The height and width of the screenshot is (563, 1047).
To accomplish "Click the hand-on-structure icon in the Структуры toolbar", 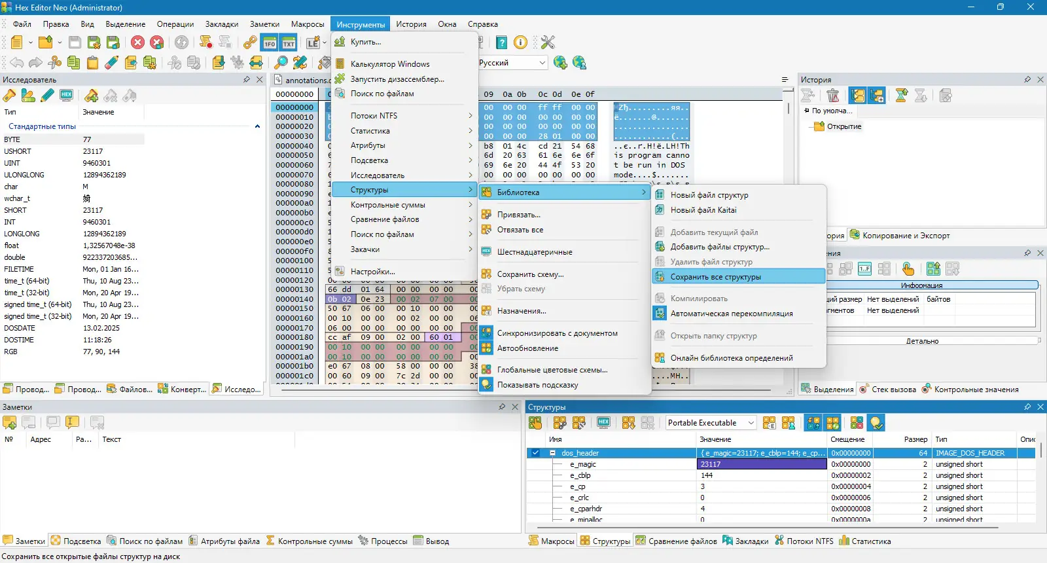I will point(535,423).
